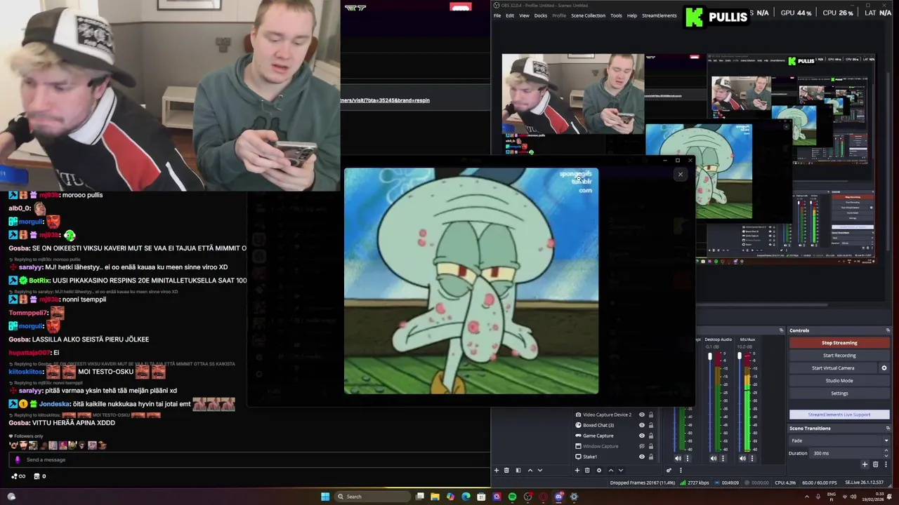Image resolution: width=899 pixels, height=505 pixels.
Task: Move the scene down in Scenes toolbar
Action: [540, 471]
